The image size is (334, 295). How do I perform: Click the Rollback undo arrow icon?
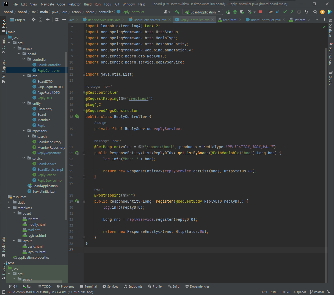(x=306, y=12)
